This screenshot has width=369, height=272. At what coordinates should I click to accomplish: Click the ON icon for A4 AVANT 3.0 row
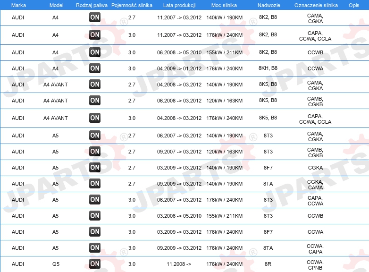point(95,118)
